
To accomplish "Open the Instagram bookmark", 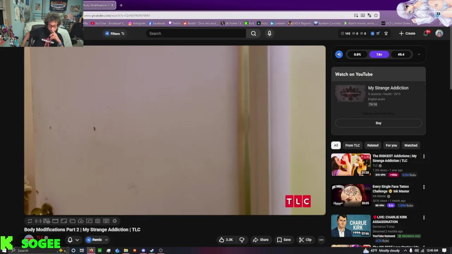I will tap(137, 23).
